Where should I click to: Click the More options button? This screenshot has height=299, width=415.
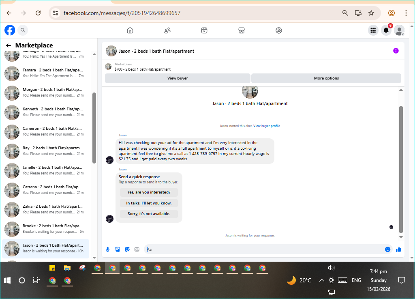[x=326, y=78]
